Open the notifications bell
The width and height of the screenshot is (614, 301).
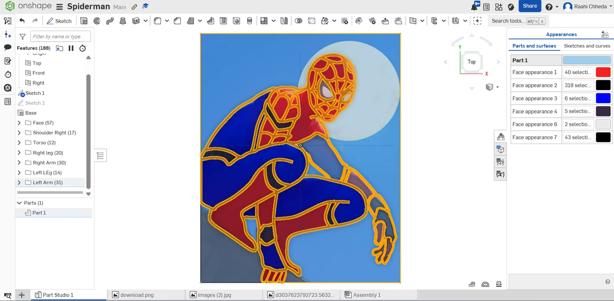click(475, 6)
